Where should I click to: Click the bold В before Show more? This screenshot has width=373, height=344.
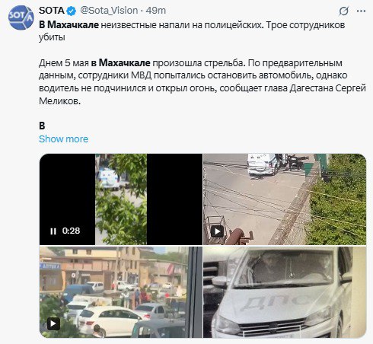[x=42, y=126]
